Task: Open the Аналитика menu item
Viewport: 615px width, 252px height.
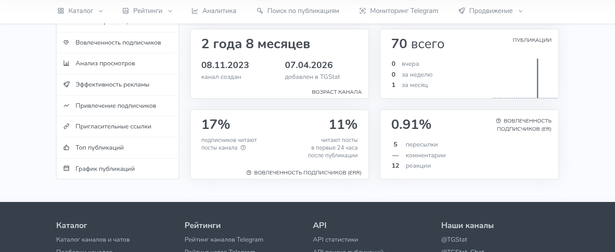Action: point(214,11)
